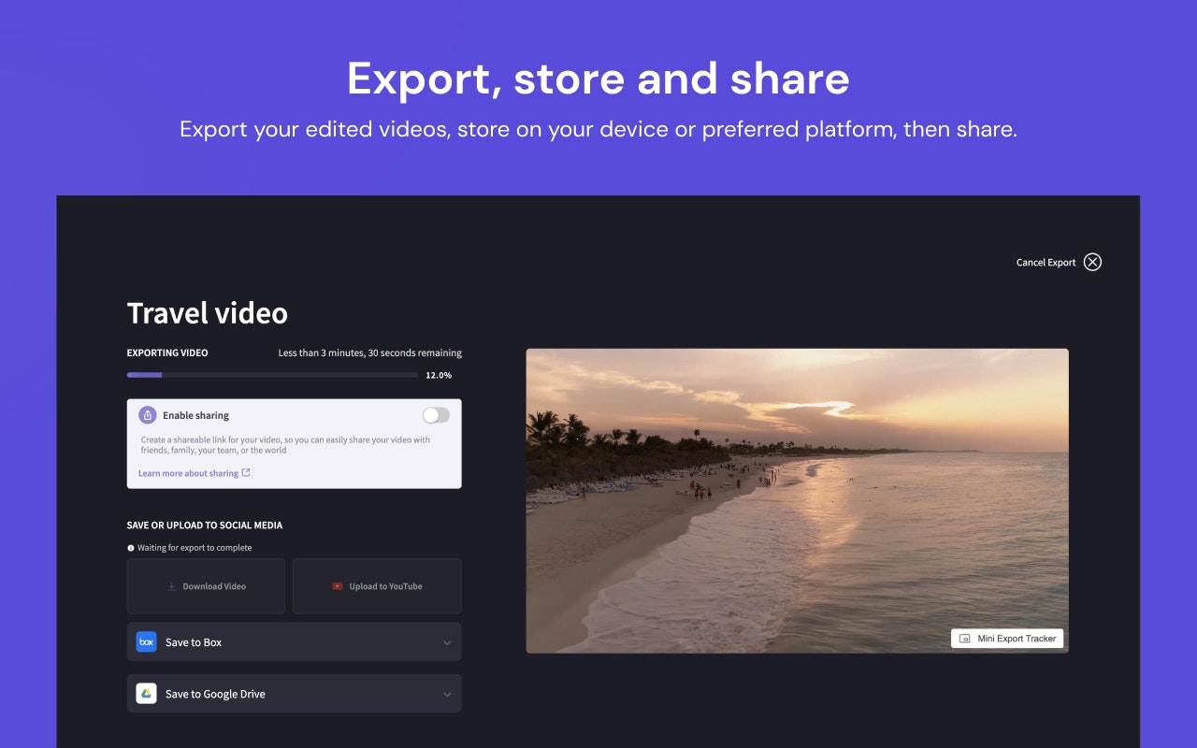This screenshot has width=1197, height=748.
Task: Toggle the Enable sharing switch on
Action: pyautogui.click(x=436, y=414)
